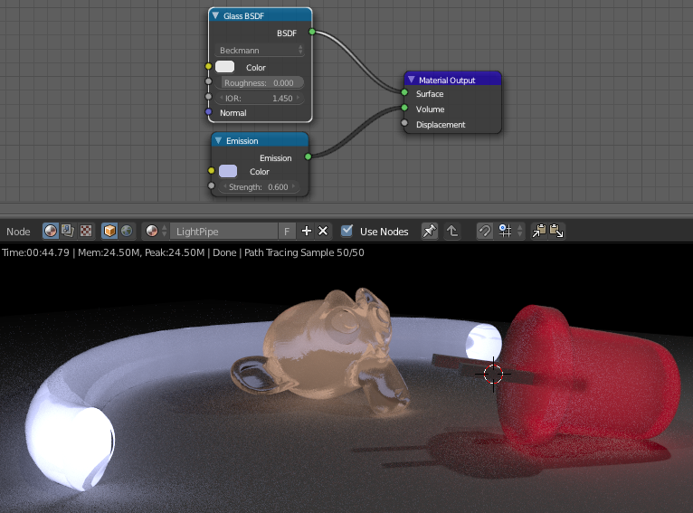Click 'Path Tracing Sample 50/50' status
Image resolution: width=693 pixels, height=513 pixels.
tap(304, 252)
